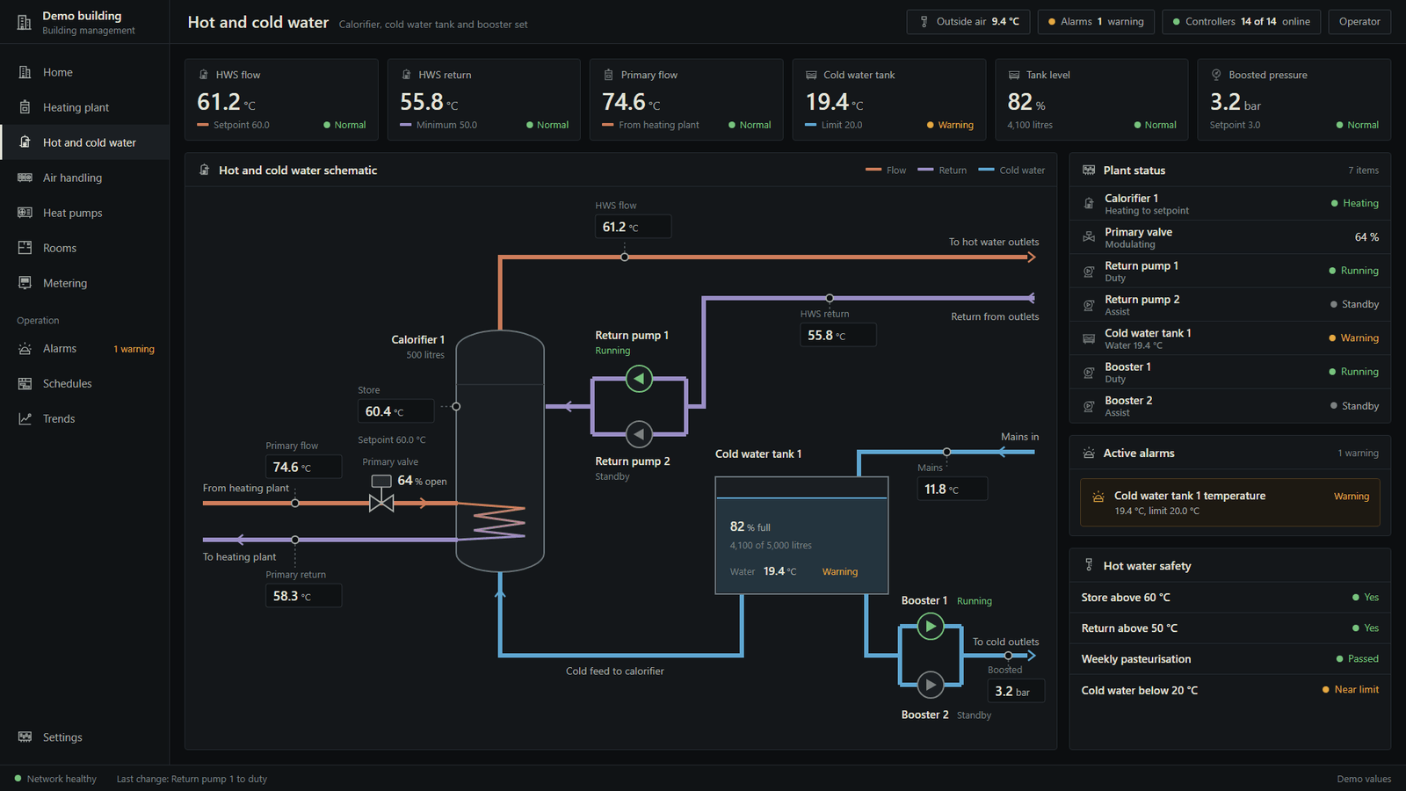Click the HWS flow 61.2 °C value box
Screen dimensions: 1406x791
(x=633, y=227)
